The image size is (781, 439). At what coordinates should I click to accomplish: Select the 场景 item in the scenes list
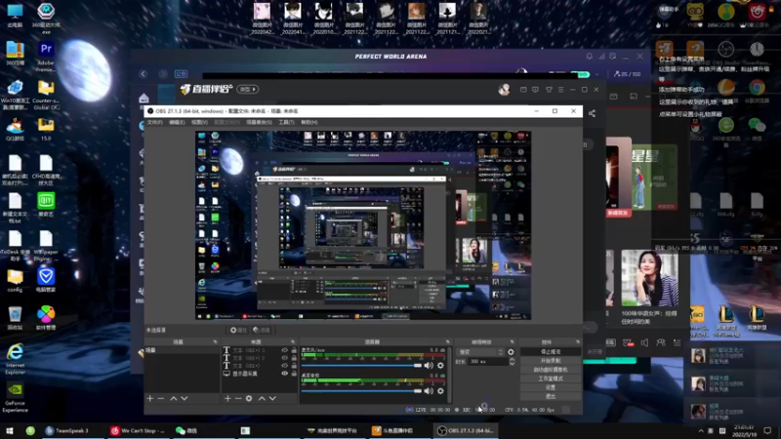coord(182,350)
